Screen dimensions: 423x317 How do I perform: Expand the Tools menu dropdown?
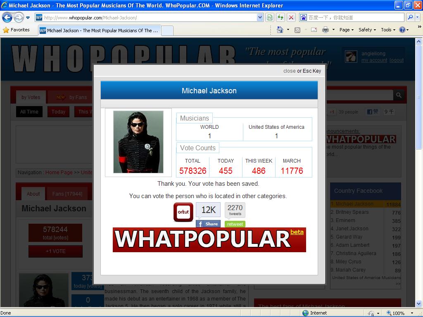coord(388,30)
